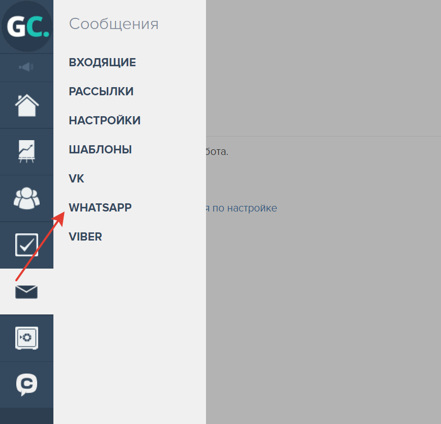Select the WhatsApp menu item
The width and height of the screenshot is (441, 424).
click(x=100, y=207)
